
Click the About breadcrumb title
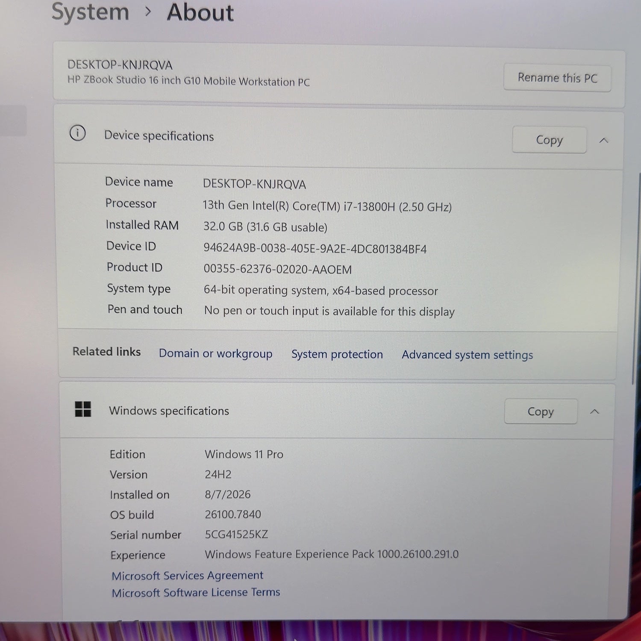(x=200, y=12)
